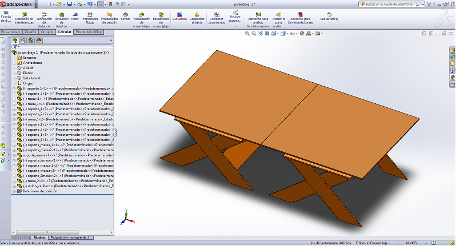Image resolution: width=456 pixels, height=246 pixels.
Task: Click the Zoom to area icon
Action: [x=254, y=34]
